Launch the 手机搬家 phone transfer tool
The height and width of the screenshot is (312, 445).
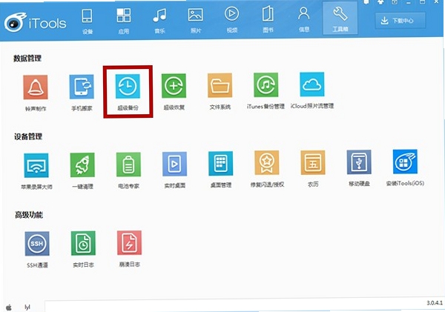tap(82, 87)
